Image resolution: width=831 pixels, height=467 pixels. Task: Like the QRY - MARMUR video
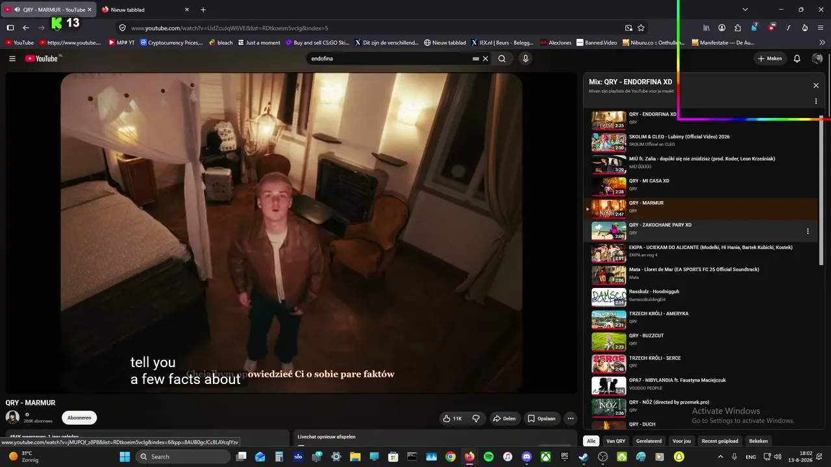[452, 418]
